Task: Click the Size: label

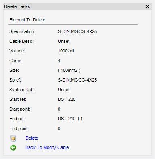Action: 14,70
